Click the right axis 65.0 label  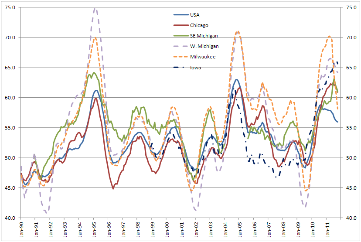(351, 68)
